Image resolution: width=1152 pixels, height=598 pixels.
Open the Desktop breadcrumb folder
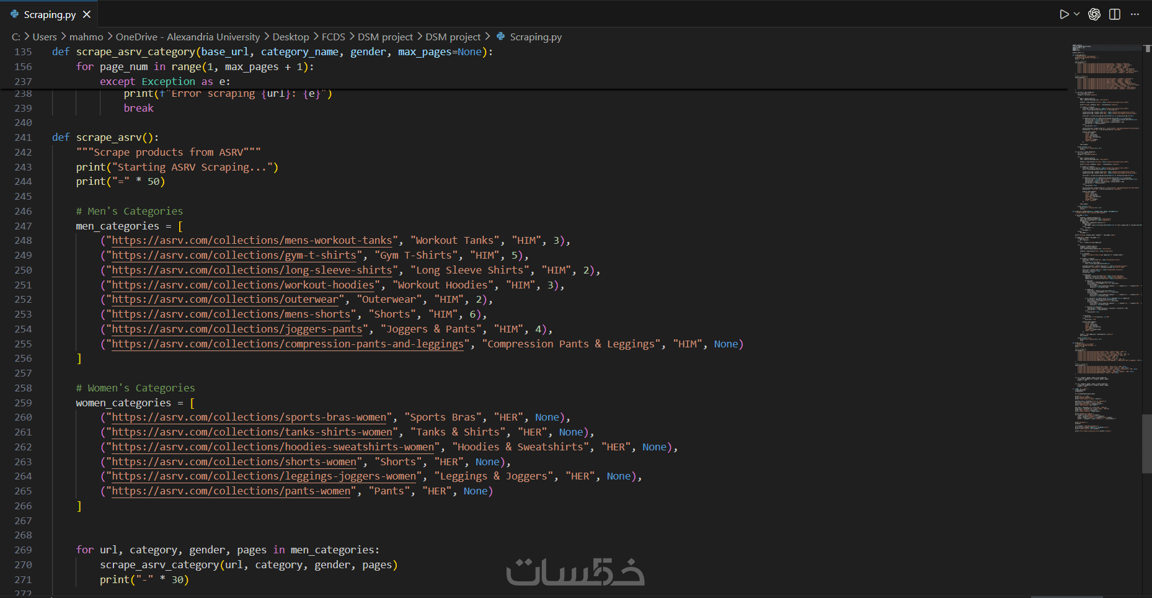pos(291,37)
